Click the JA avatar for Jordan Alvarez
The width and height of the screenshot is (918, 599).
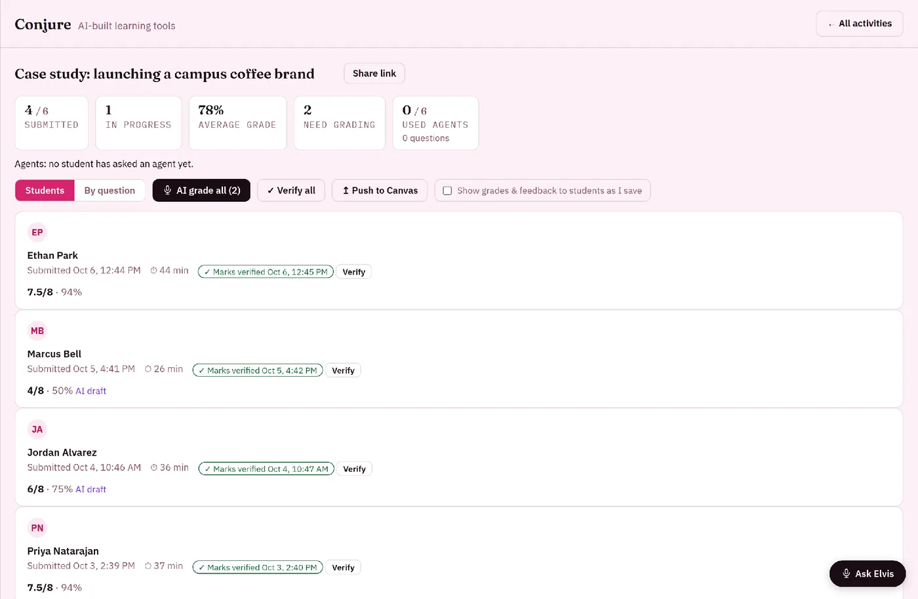[x=37, y=429]
